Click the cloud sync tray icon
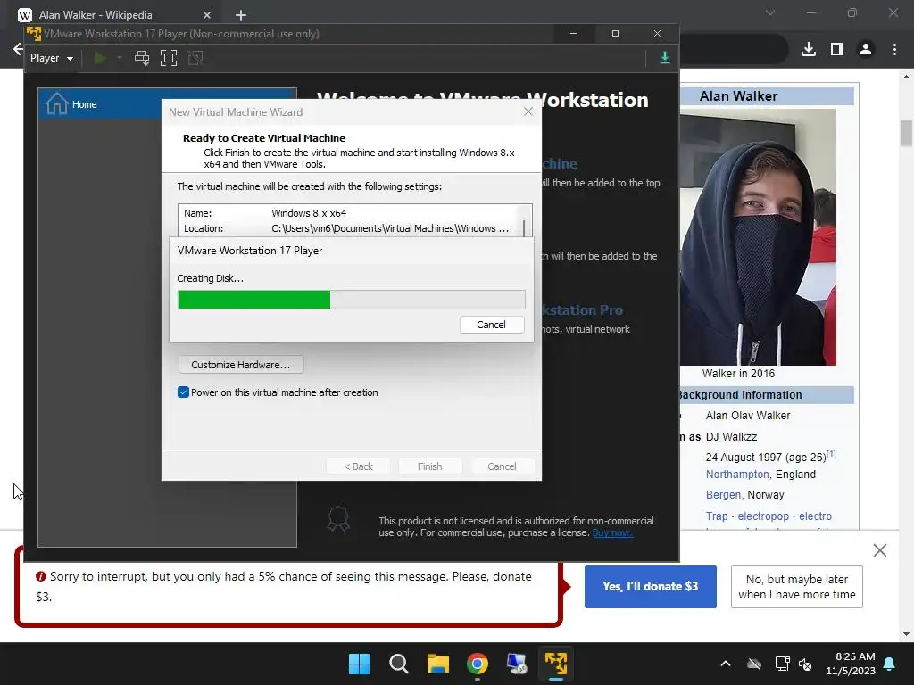Image resolution: width=914 pixels, height=685 pixels. (x=754, y=664)
